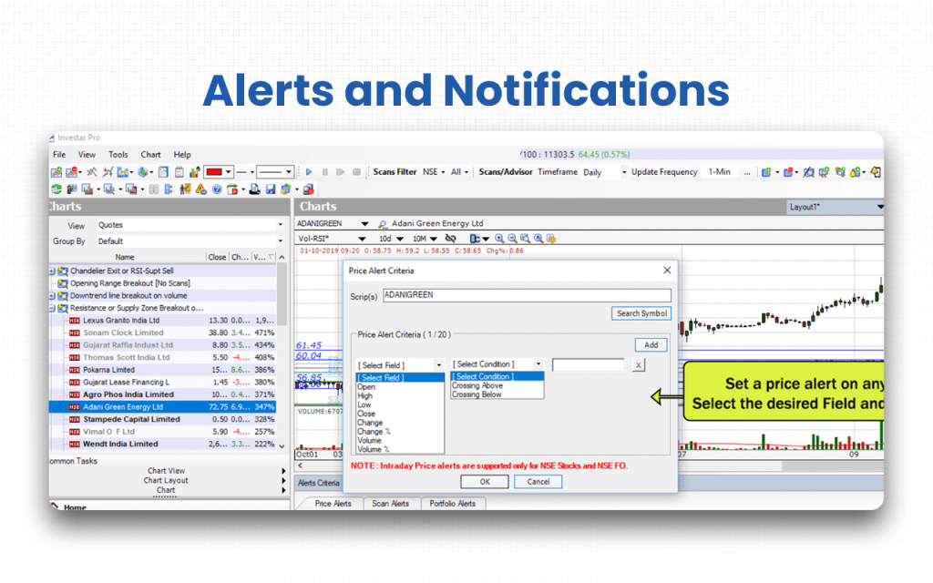933x583 pixels.
Task: Highlight Volume in the Select Field list
Action: (x=369, y=440)
